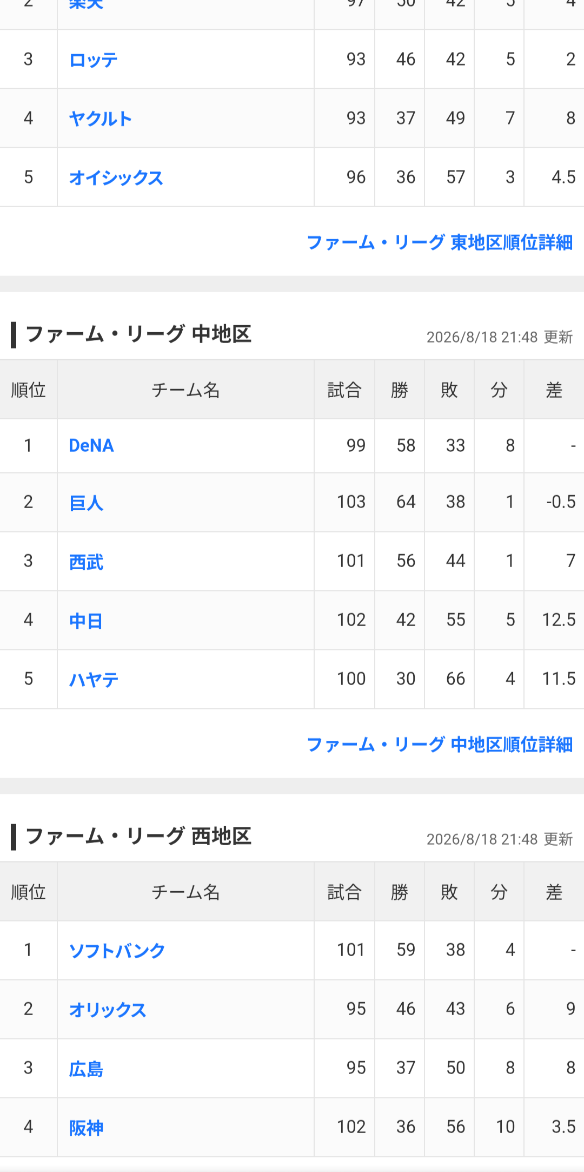Open the 広島 team link
Screen dimensions: 584x1172
click(86, 1069)
